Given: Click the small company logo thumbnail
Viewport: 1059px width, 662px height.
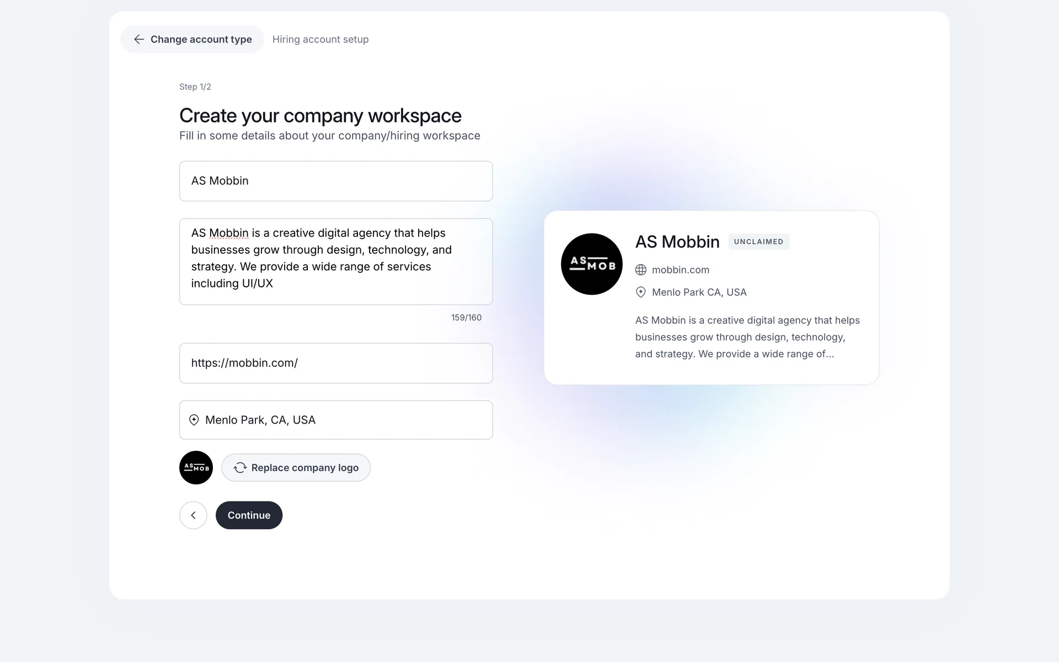Looking at the screenshot, I should tap(196, 468).
